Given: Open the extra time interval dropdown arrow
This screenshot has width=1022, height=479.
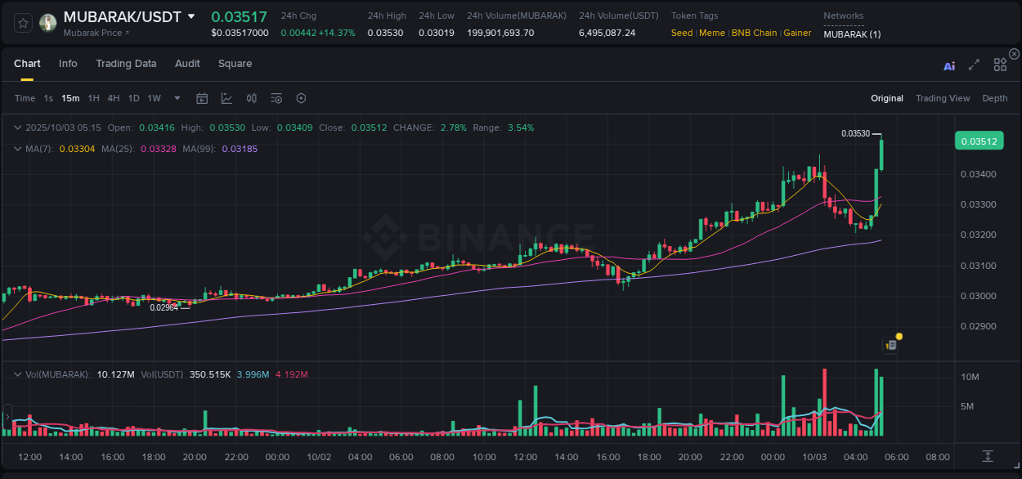Looking at the screenshot, I should pyautogui.click(x=176, y=98).
